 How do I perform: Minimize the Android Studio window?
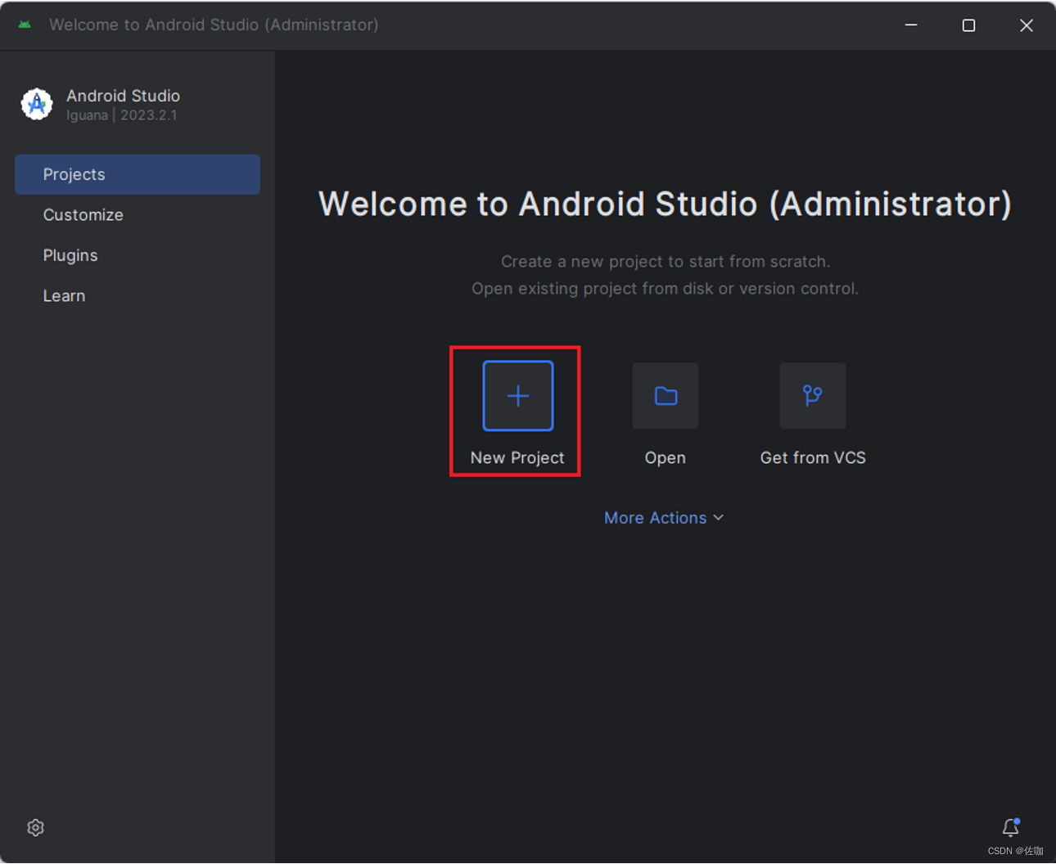click(911, 25)
